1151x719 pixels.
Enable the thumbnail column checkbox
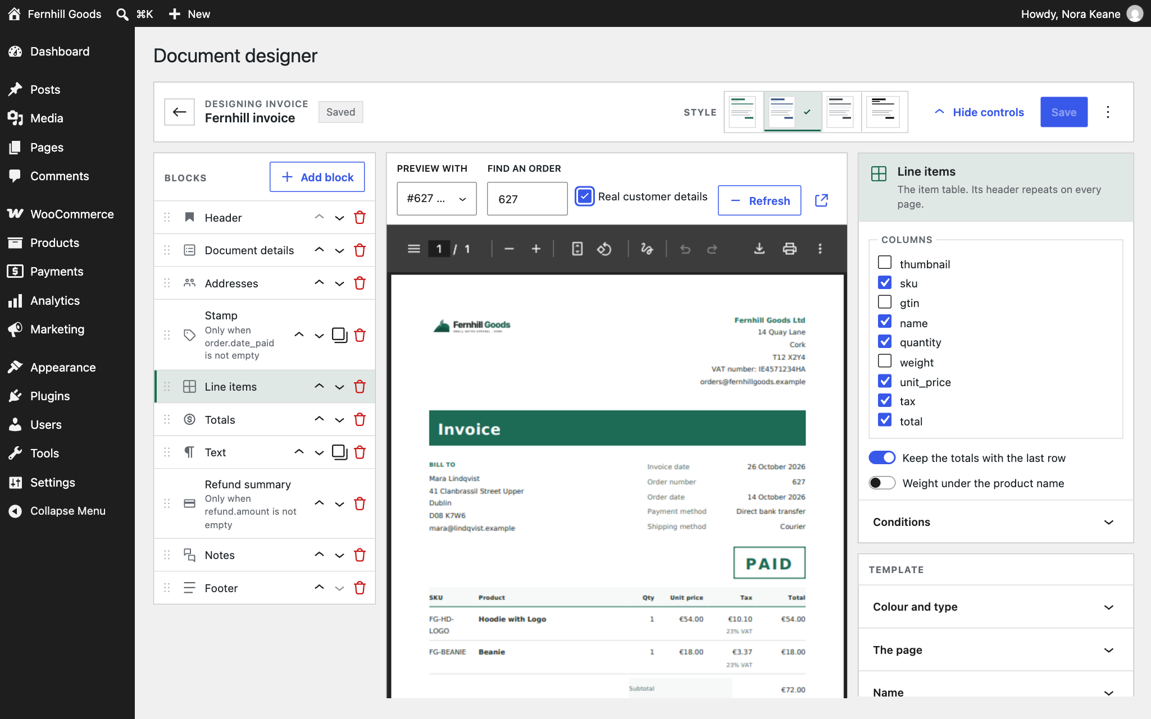(885, 263)
